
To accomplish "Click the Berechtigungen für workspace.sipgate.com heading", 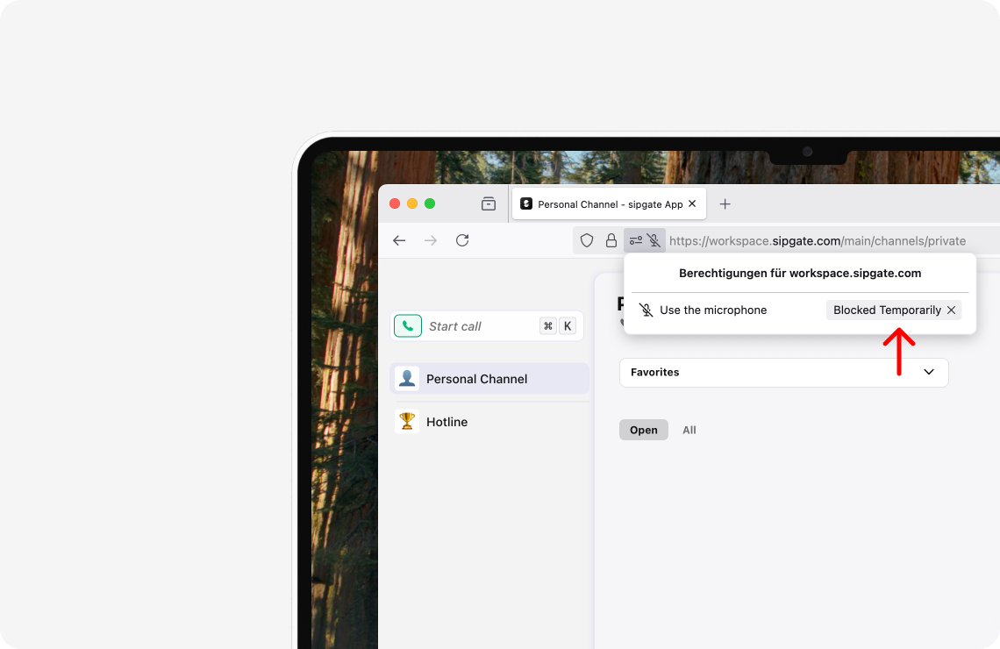I will (800, 273).
